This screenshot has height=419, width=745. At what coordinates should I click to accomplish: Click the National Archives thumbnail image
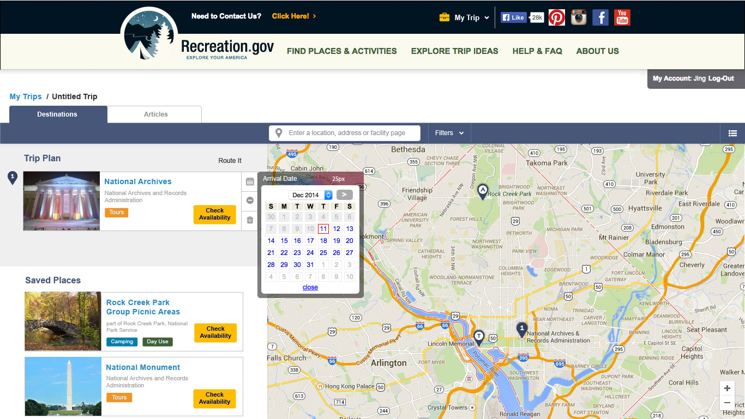coord(62,201)
